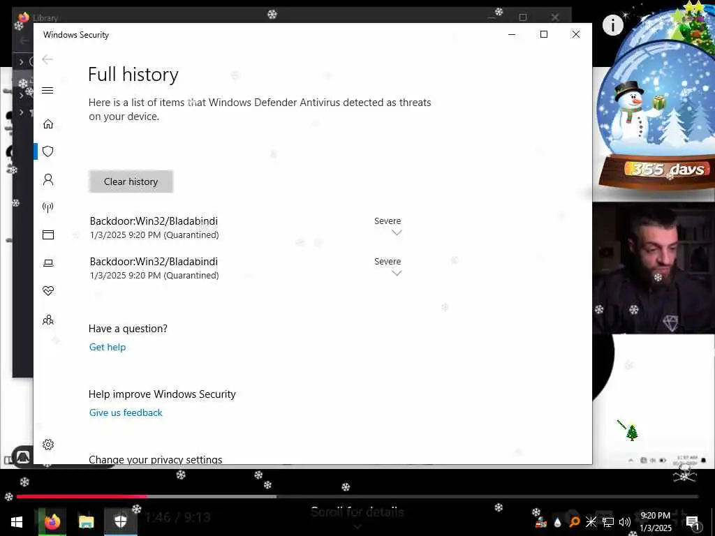Open Device security laptop icon
Image resolution: width=715 pixels, height=536 pixels.
tap(48, 263)
